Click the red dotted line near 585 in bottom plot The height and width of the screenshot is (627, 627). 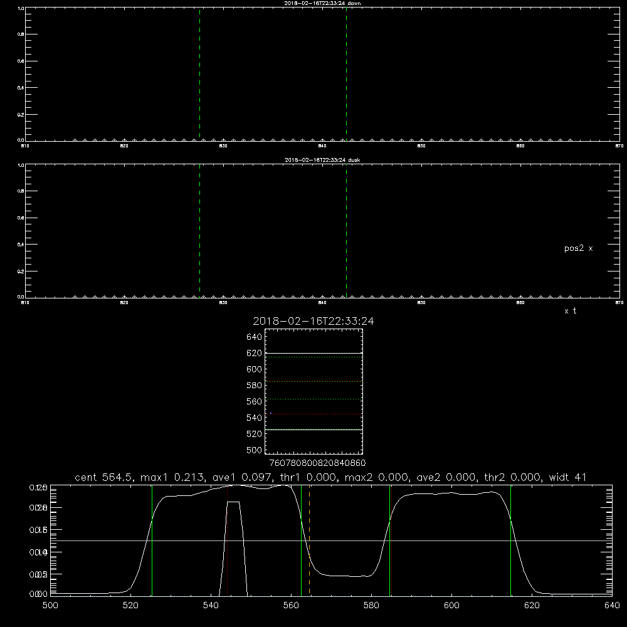[391, 540]
